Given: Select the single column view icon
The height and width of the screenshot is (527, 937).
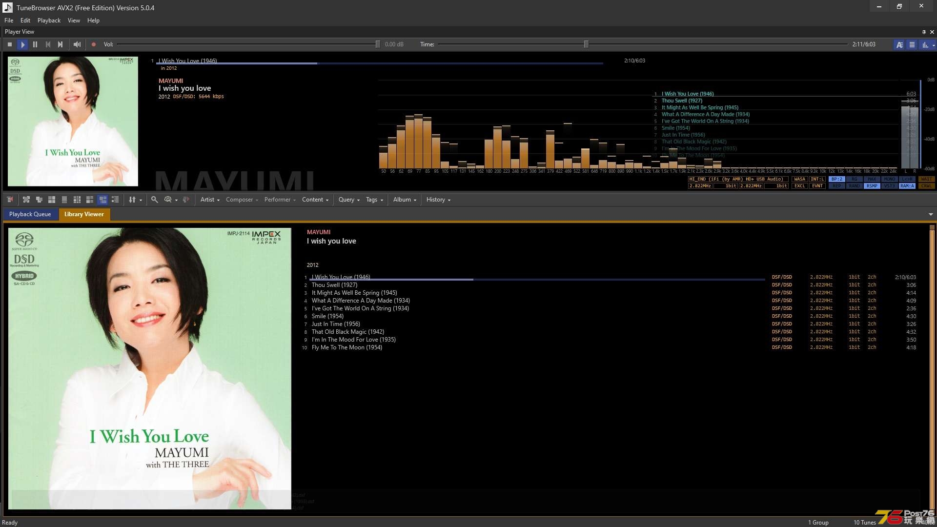Looking at the screenshot, I should tap(64, 200).
